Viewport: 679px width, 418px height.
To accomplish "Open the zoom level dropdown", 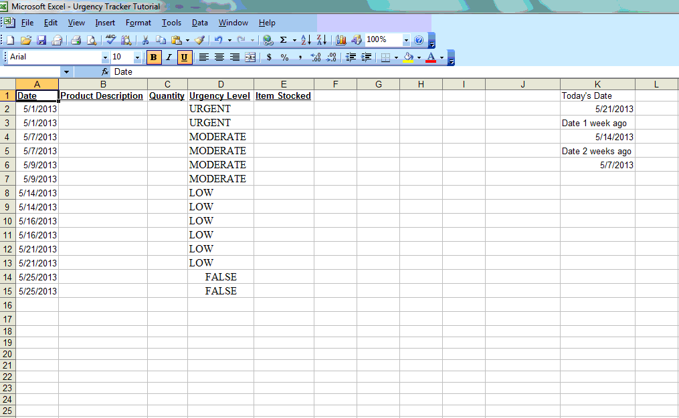I will point(406,40).
